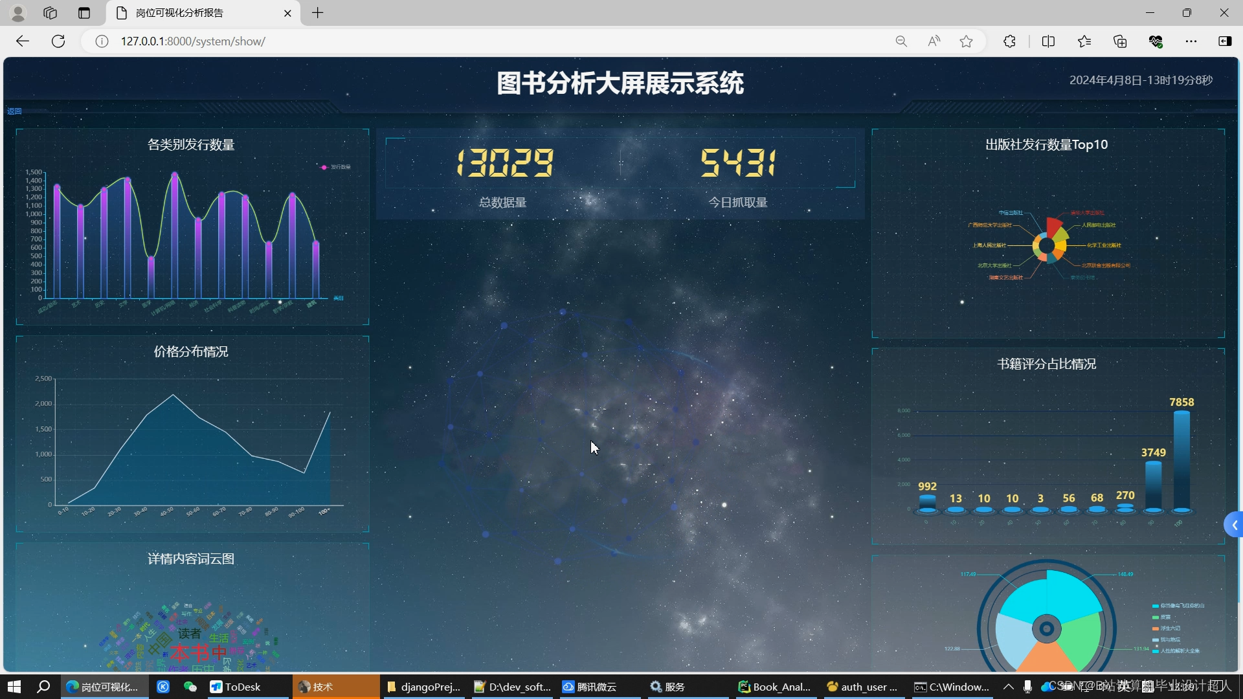The height and width of the screenshot is (699, 1243).
Task: Add page to favorites with the star icon
Action: pos(967,41)
